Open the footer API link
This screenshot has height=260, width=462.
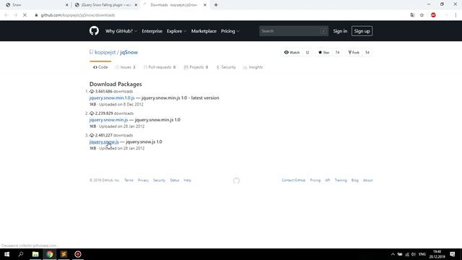pos(327,180)
